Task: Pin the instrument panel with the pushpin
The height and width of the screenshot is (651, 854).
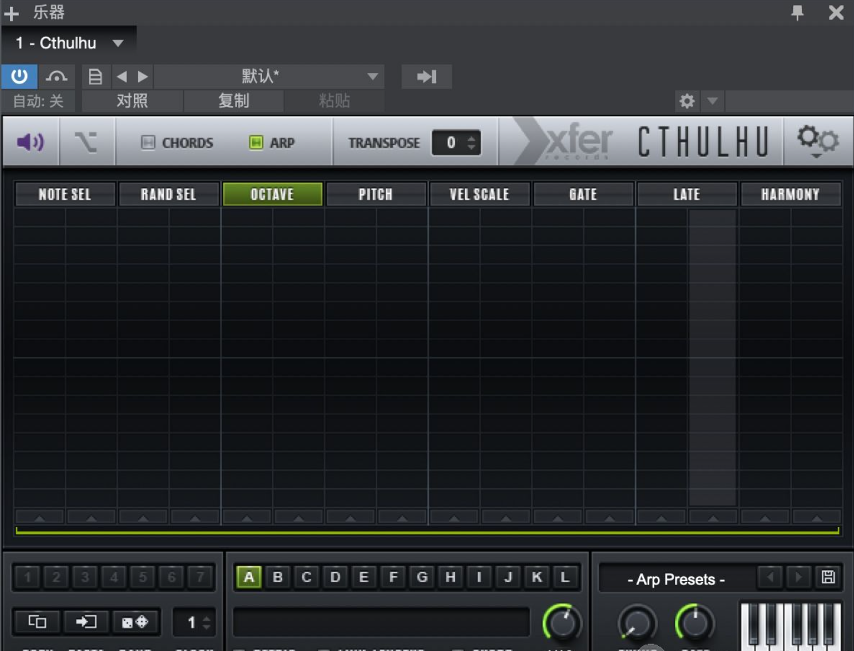Action: coord(797,12)
